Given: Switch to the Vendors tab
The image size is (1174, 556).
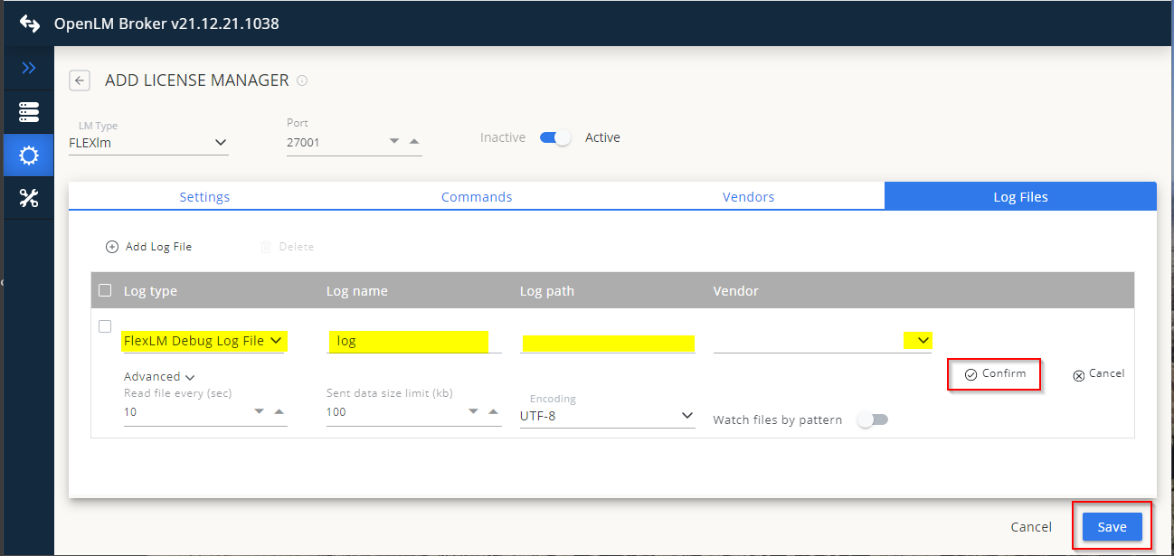Looking at the screenshot, I should click(748, 196).
